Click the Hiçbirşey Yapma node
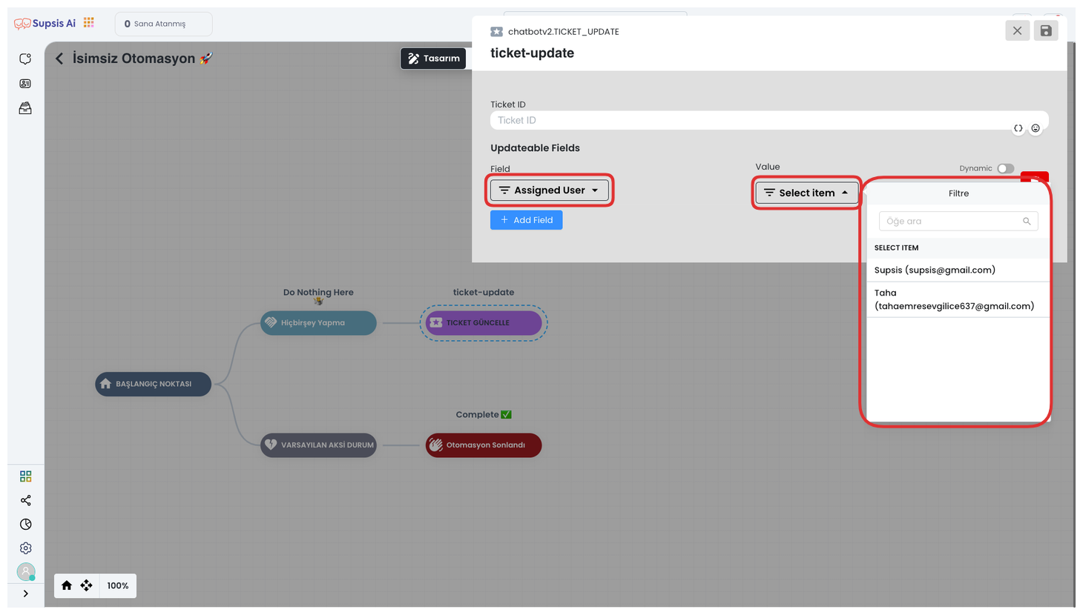The height and width of the screenshot is (615, 1083). tap(318, 323)
